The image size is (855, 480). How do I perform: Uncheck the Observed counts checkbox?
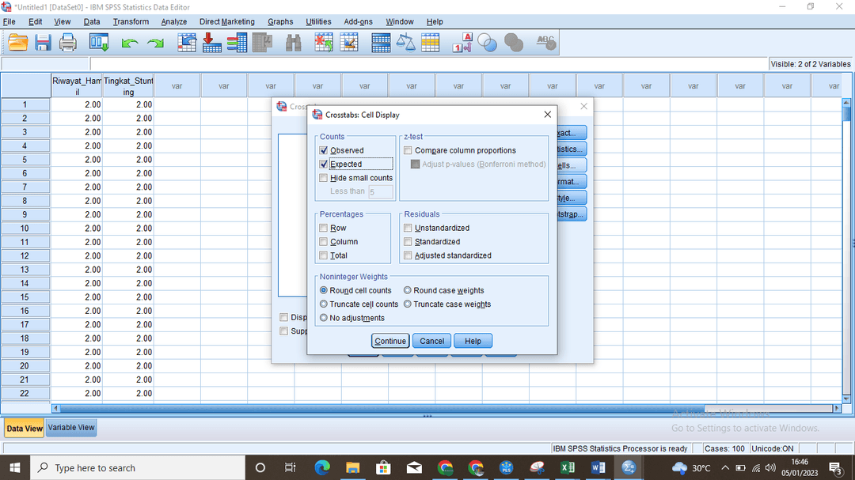point(323,150)
